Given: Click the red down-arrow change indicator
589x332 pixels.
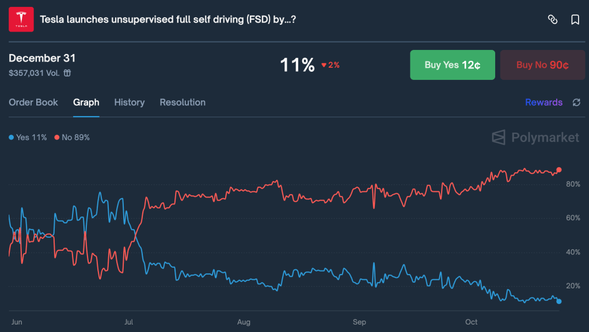Looking at the screenshot, I should [x=324, y=65].
